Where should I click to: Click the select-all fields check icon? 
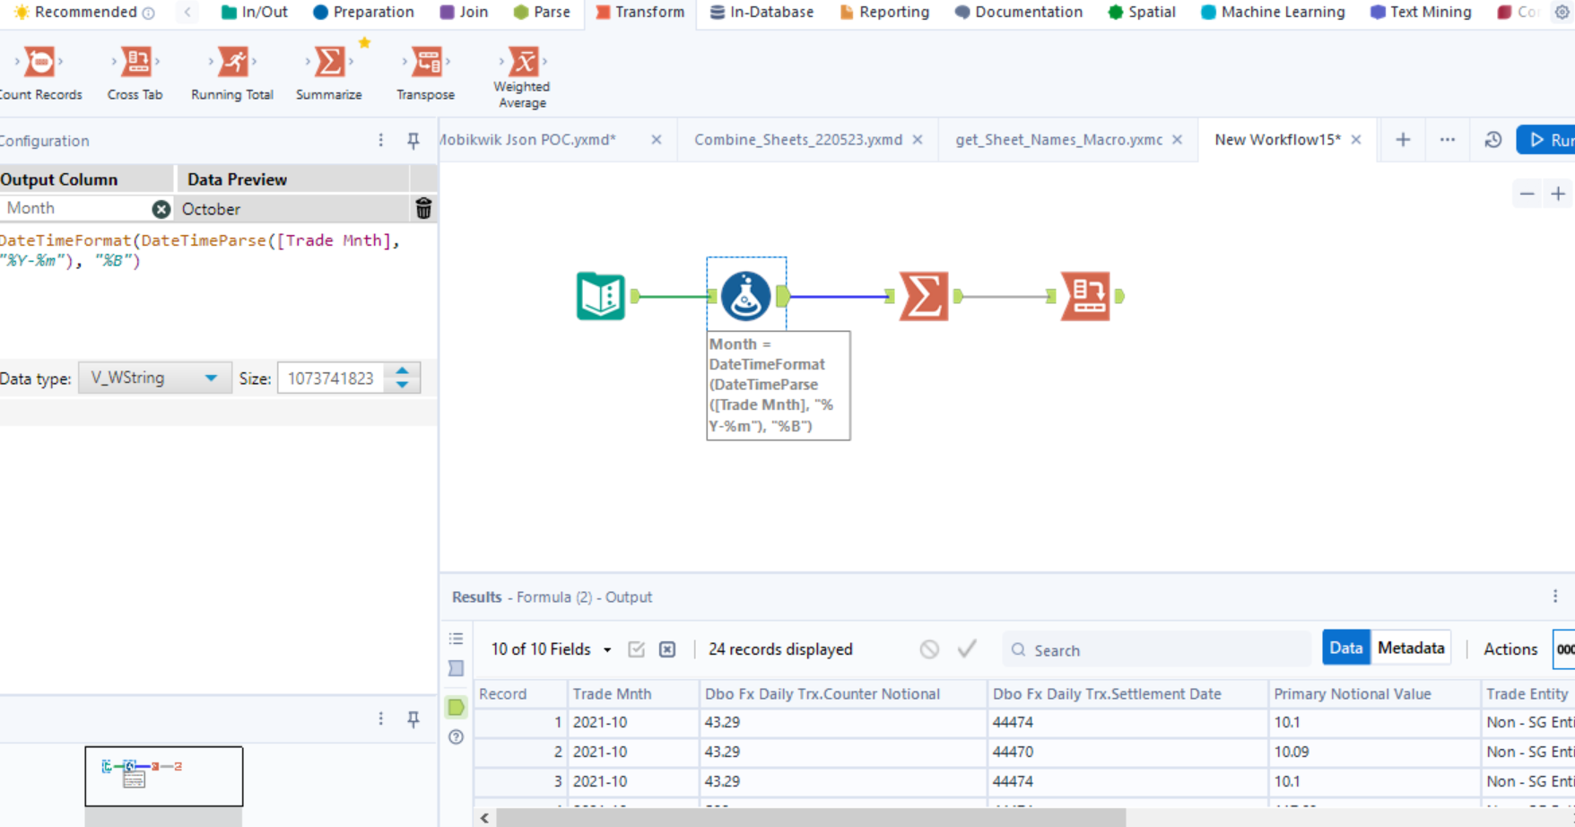636,649
